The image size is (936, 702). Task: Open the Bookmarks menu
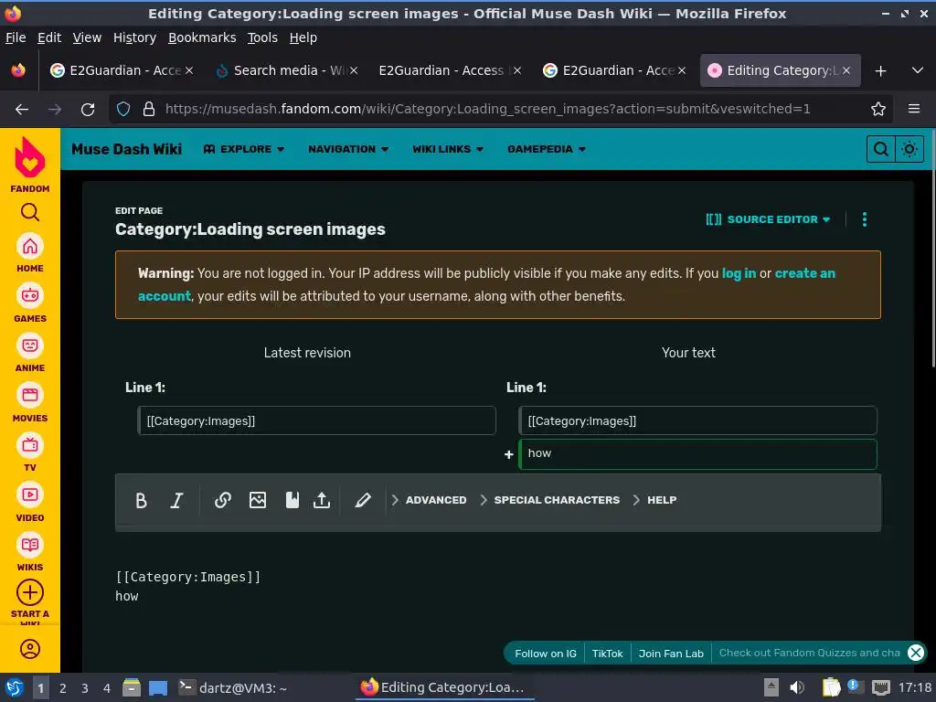point(202,37)
